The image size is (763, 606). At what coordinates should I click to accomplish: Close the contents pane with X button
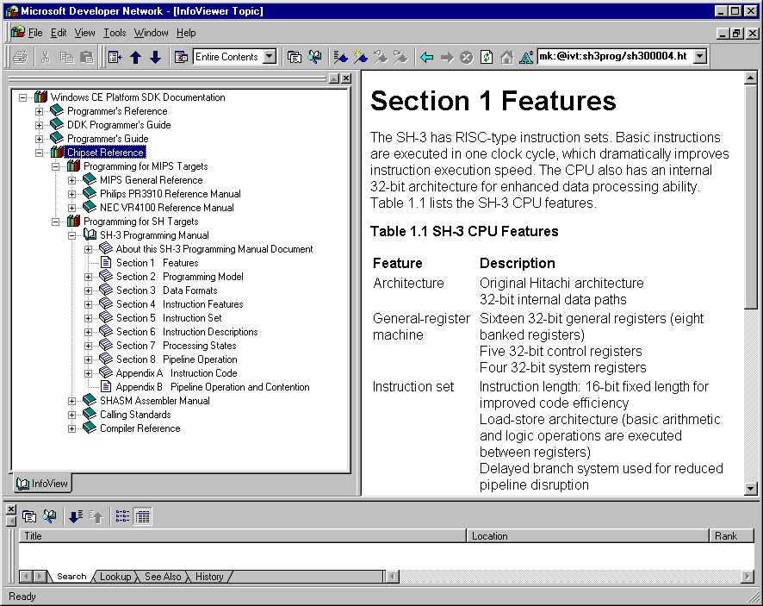coord(346,78)
